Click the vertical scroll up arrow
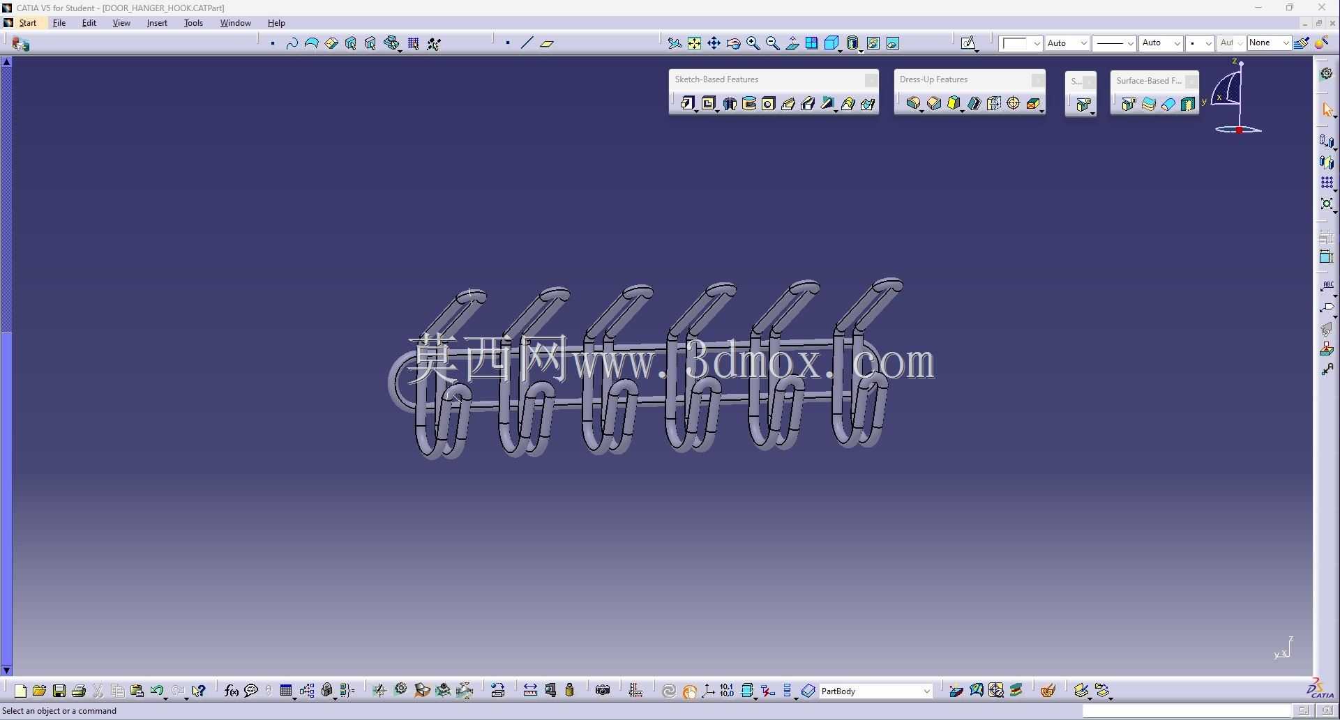1340x720 pixels. 6,62
